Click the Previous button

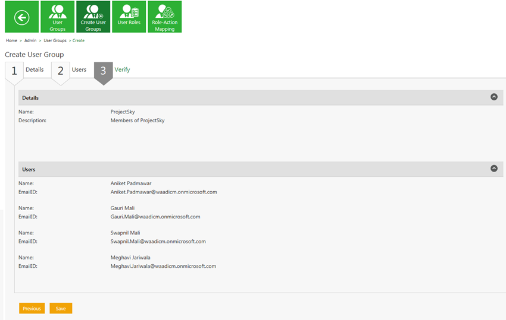(x=32, y=308)
